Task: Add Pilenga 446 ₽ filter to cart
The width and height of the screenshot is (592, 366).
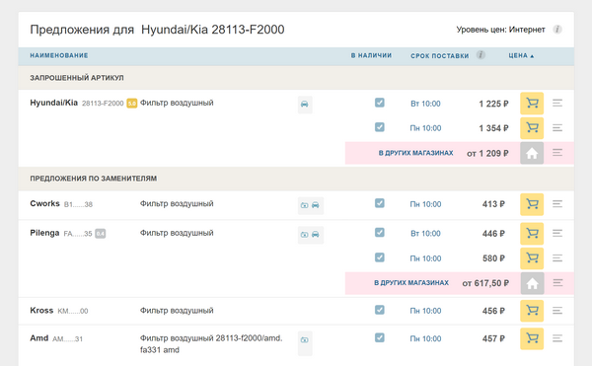Action: (x=532, y=234)
